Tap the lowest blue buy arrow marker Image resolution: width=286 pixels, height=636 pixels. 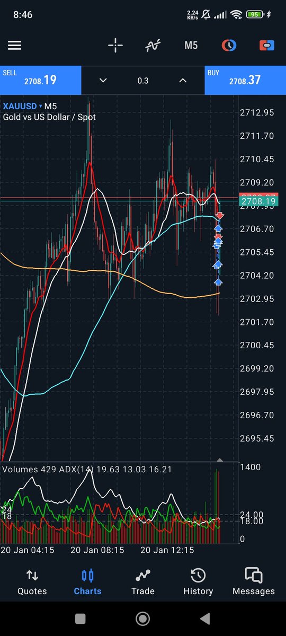[218, 282]
